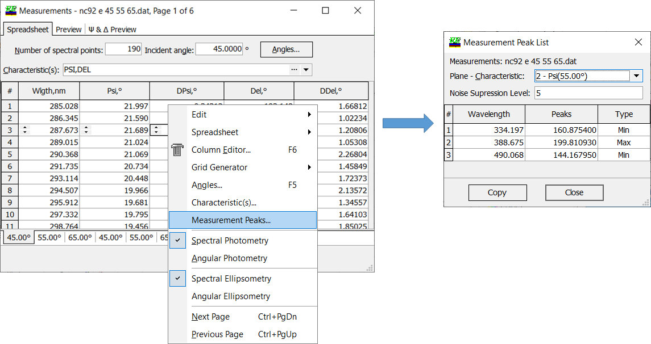The image size is (651, 344).
Task: Click the Close button in Peak List
Action: pos(574,192)
